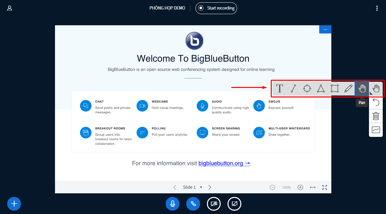
Task: Make the presentation fullscreen
Action: pyautogui.click(x=325, y=187)
